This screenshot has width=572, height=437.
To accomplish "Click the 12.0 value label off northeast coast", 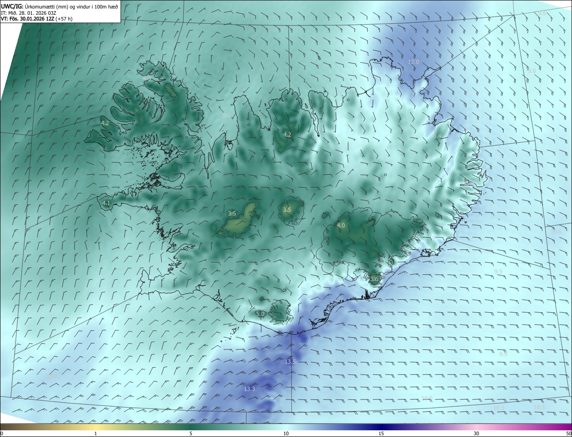I will pyautogui.click(x=414, y=62).
